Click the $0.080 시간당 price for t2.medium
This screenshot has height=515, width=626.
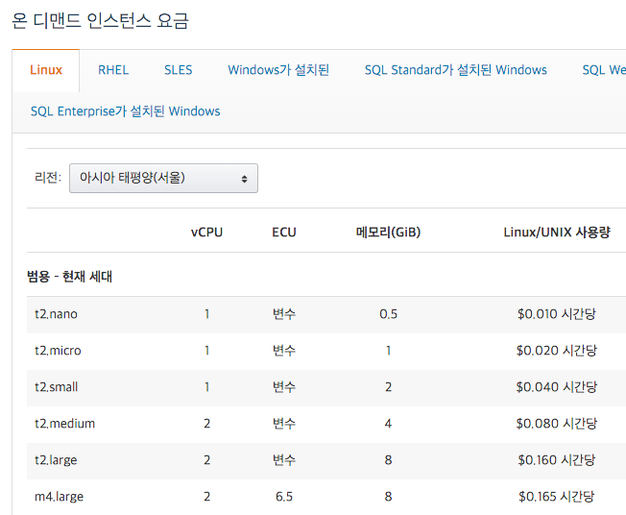(x=557, y=423)
